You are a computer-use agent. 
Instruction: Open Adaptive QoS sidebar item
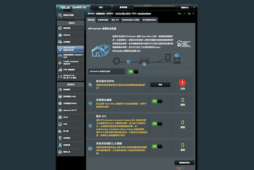[70, 56]
